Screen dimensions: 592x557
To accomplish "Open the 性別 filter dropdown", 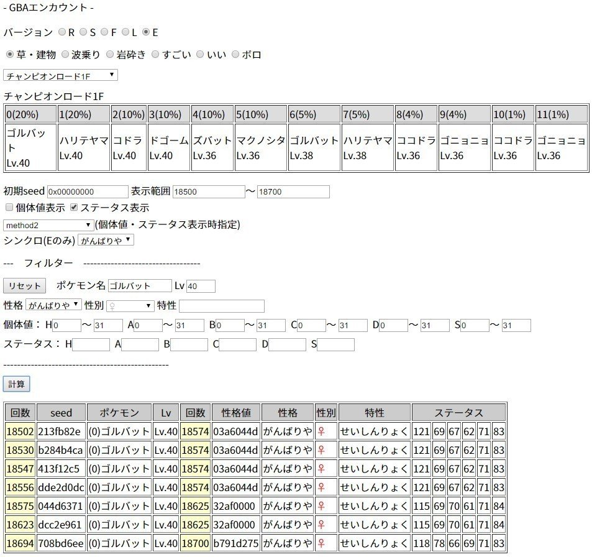I will [x=130, y=306].
